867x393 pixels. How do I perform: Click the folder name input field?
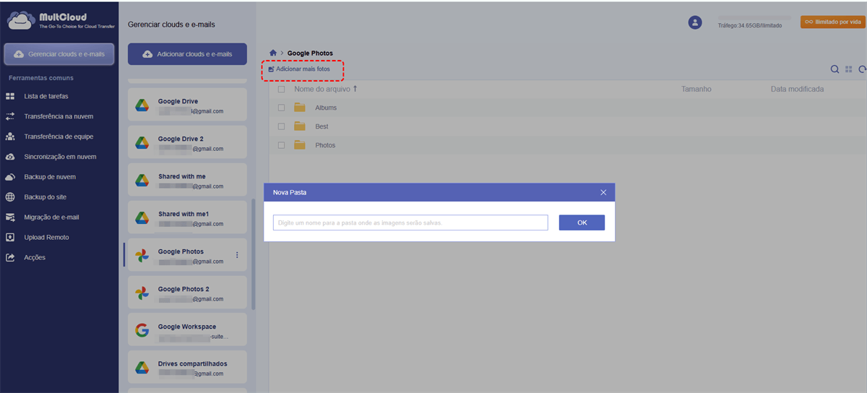(x=410, y=223)
